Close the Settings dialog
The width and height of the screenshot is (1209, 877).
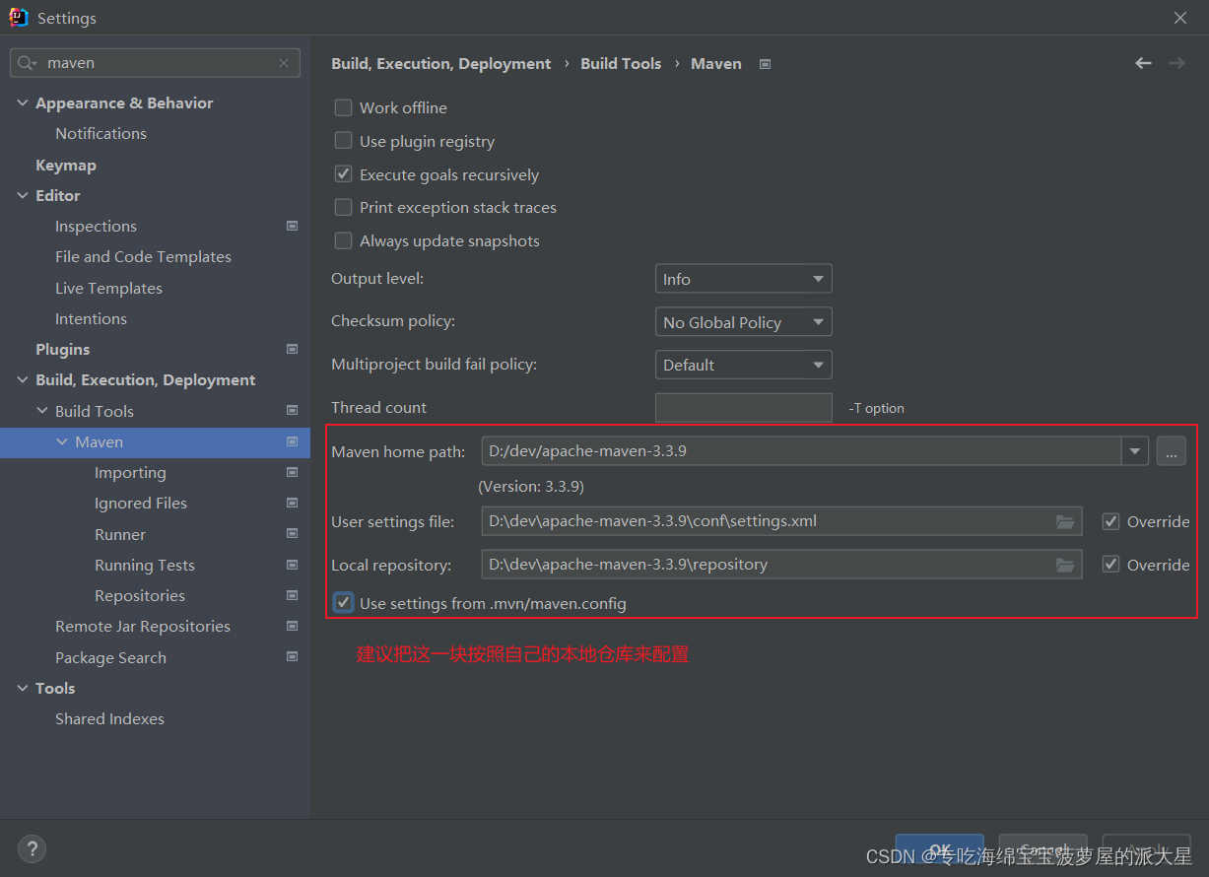pyautogui.click(x=1180, y=18)
